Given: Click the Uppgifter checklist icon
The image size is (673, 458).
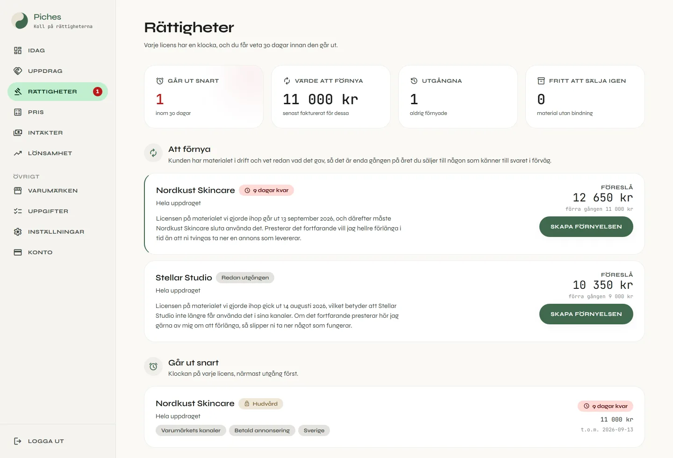Looking at the screenshot, I should point(18,211).
